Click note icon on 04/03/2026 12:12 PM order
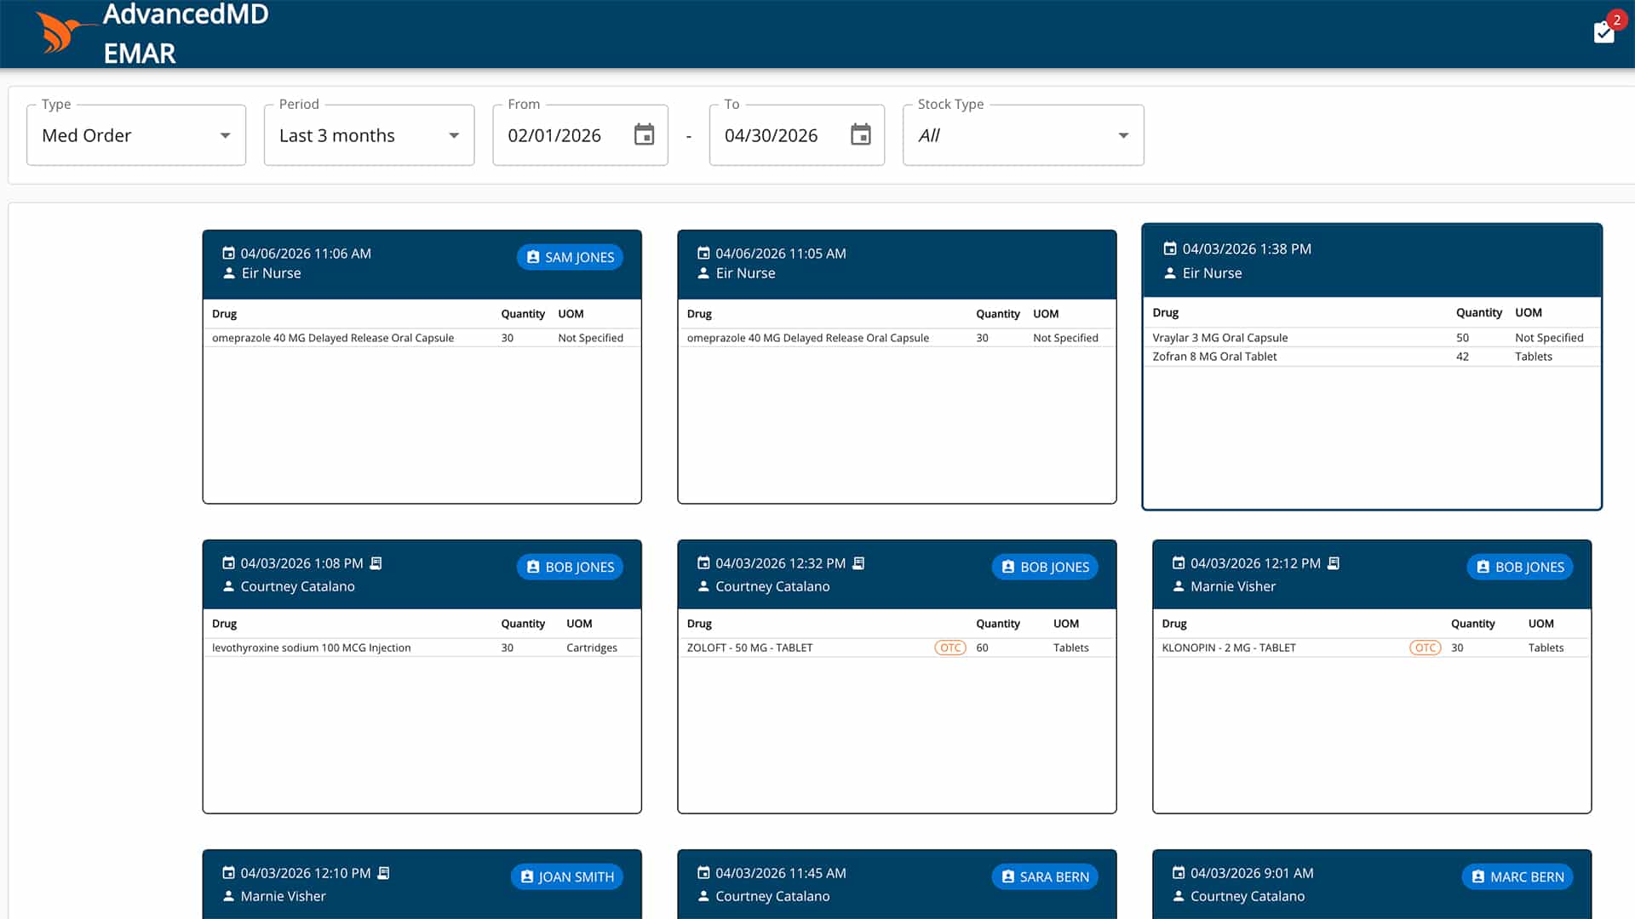The image size is (1635, 919). coord(1334,563)
